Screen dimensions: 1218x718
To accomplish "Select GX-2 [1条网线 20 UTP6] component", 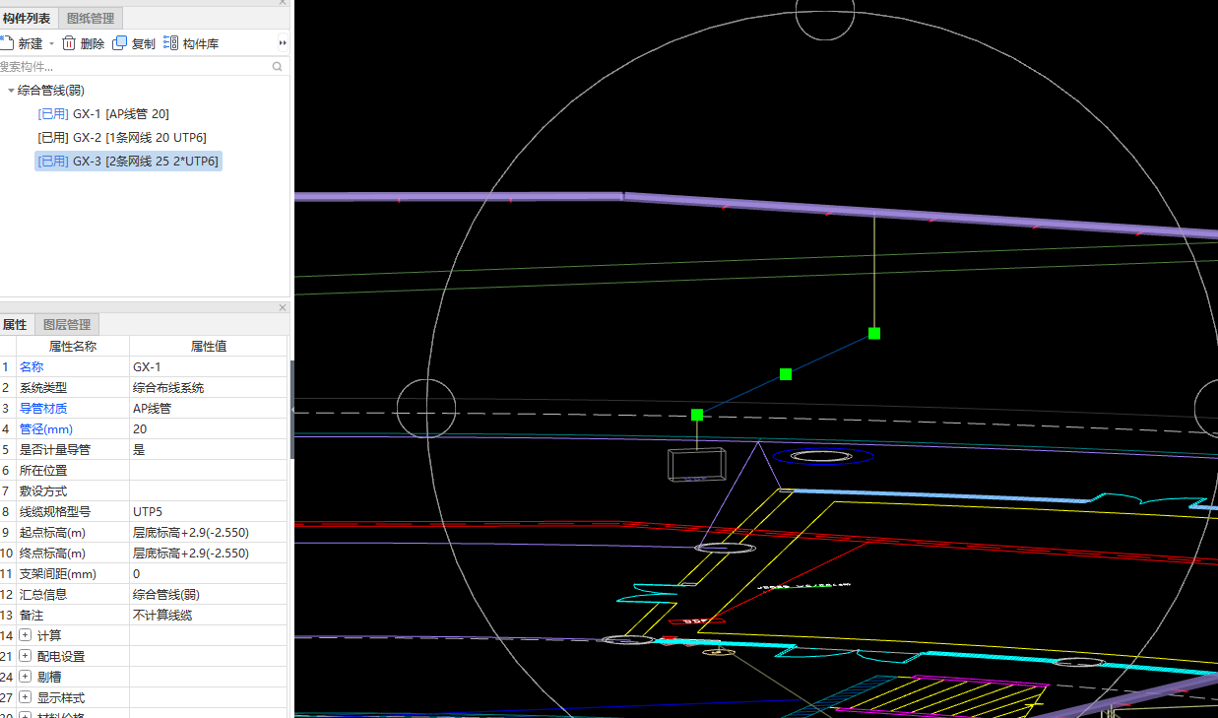I will (121, 137).
